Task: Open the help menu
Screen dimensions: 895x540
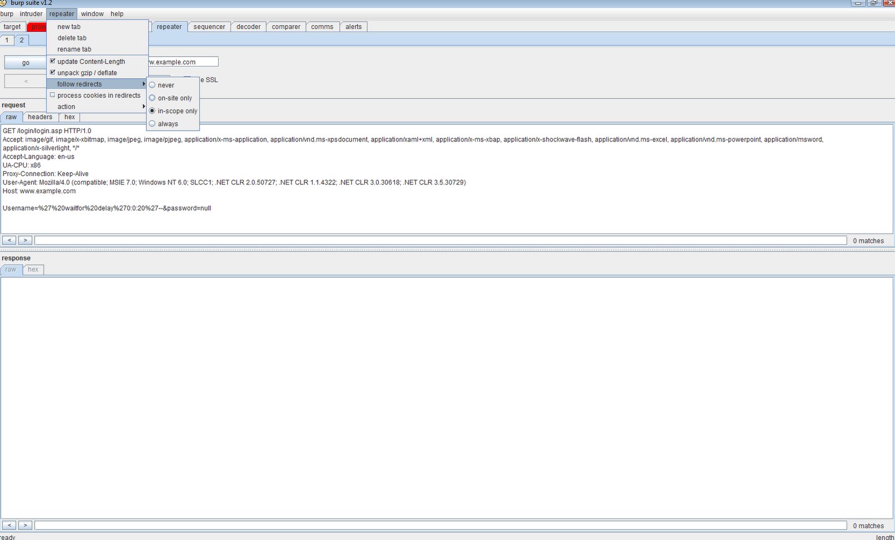Action: point(117,13)
